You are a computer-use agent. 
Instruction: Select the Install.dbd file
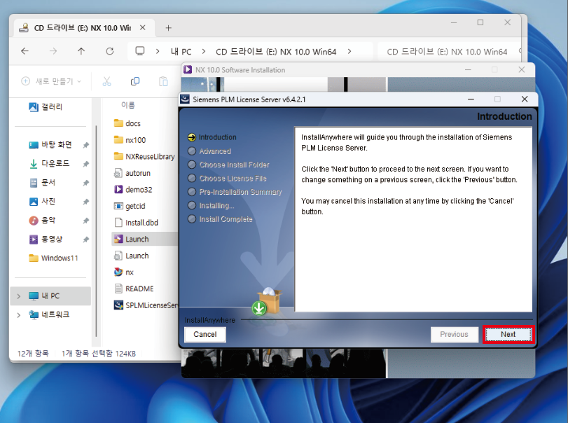136,223
